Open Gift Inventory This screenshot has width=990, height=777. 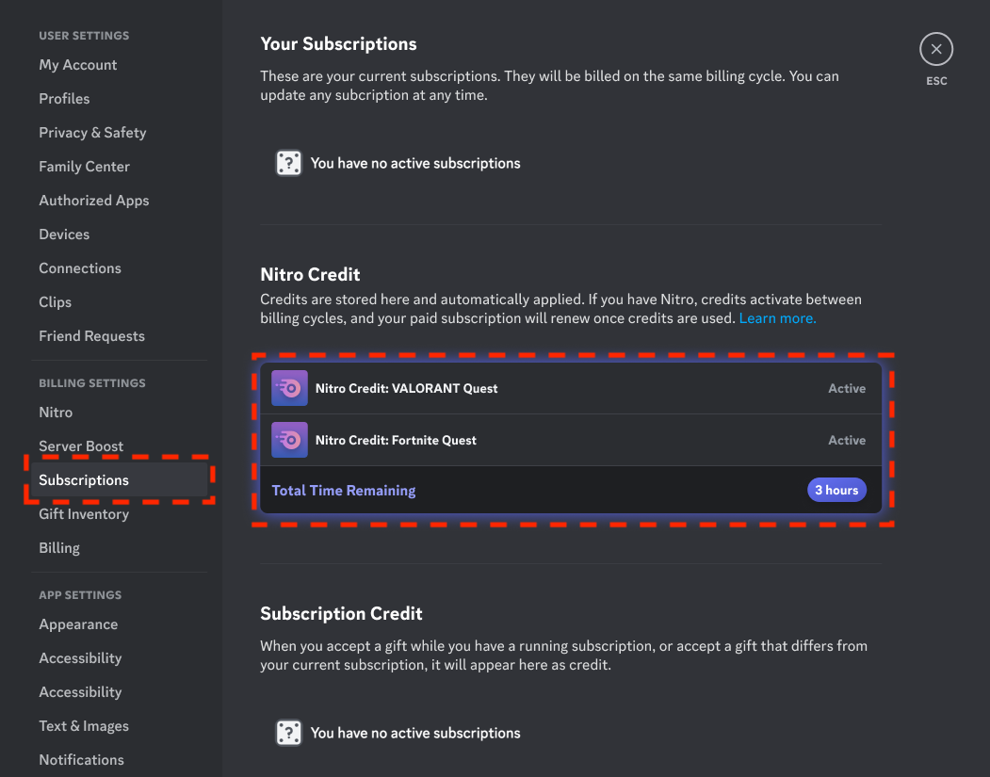click(83, 514)
